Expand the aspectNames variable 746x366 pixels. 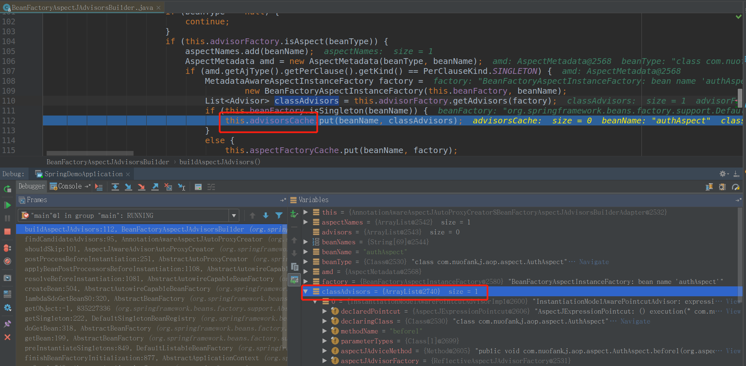coord(306,222)
